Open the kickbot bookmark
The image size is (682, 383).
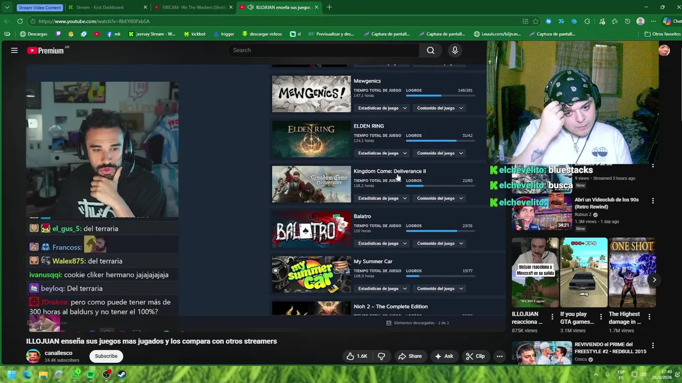(x=194, y=34)
